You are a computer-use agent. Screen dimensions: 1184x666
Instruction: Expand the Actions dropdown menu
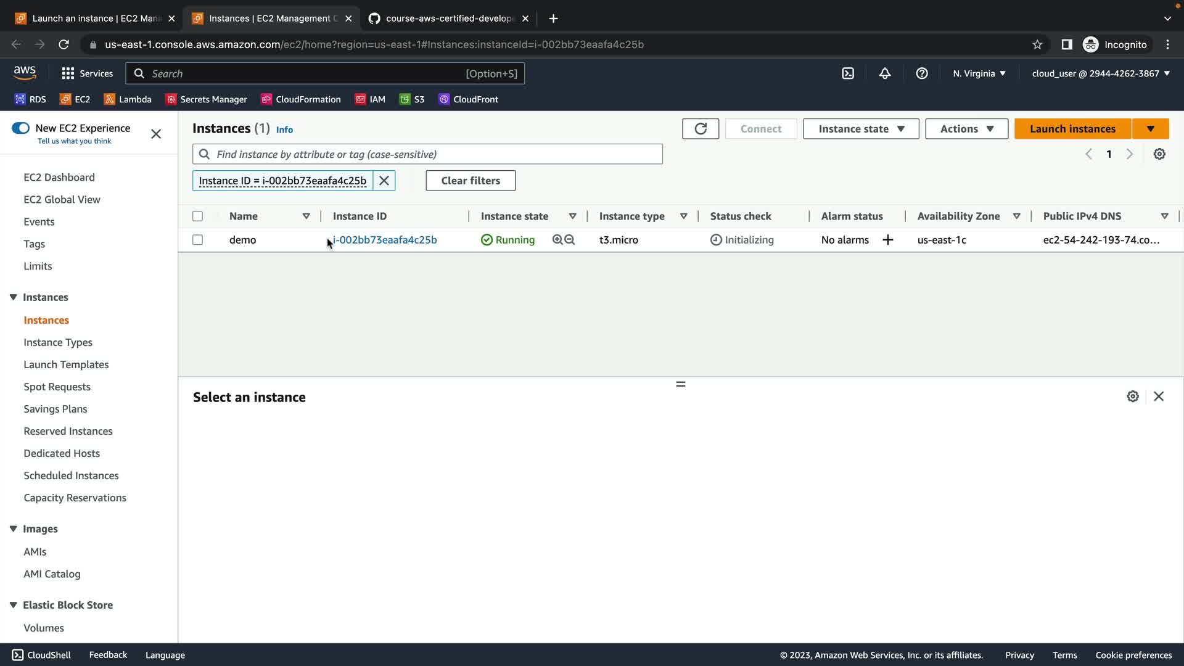pyautogui.click(x=966, y=129)
